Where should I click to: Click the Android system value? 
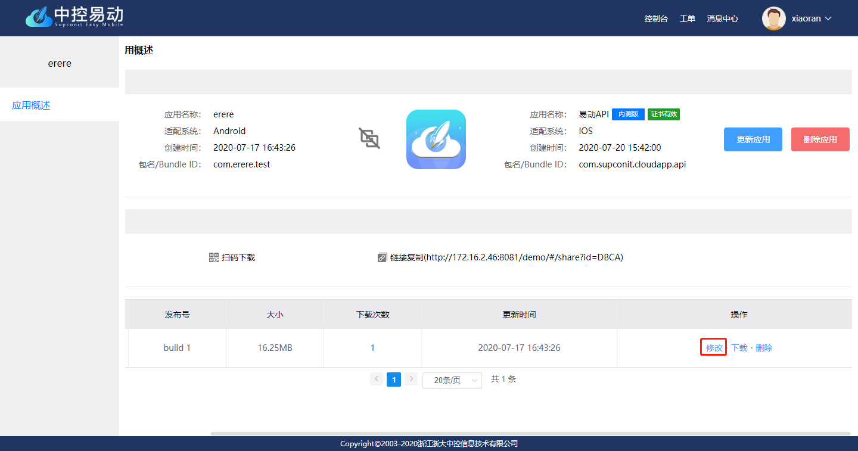[229, 131]
